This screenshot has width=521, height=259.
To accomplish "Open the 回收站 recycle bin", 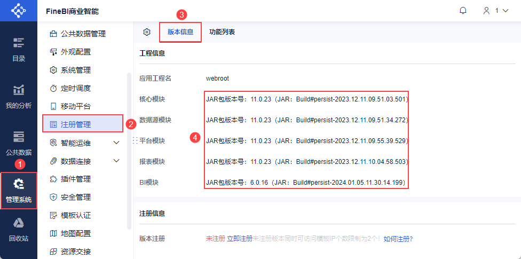I will coord(19,230).
